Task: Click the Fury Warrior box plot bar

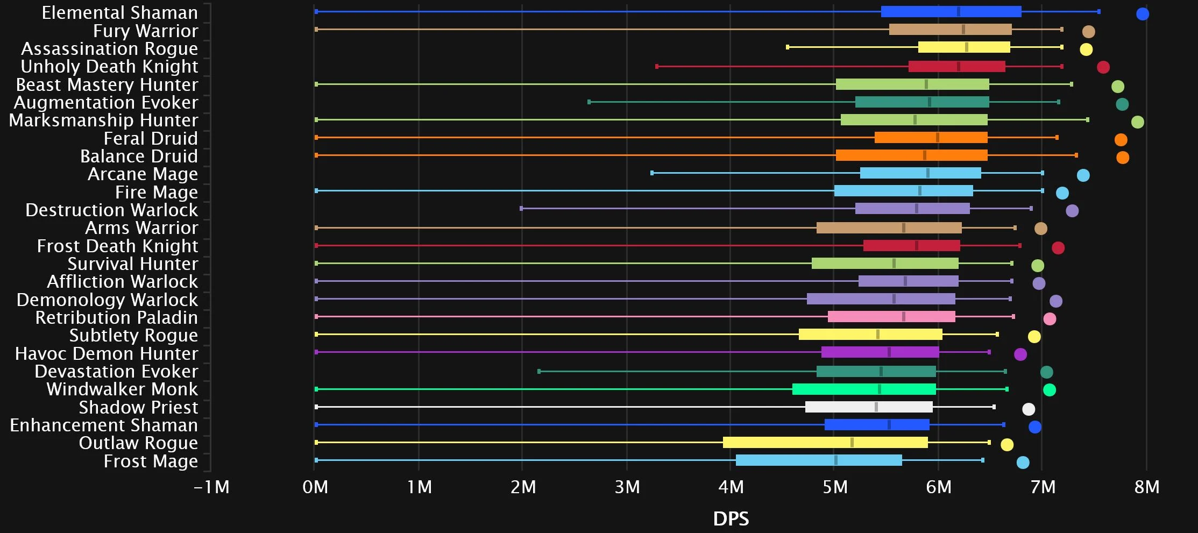Action: [x=950, y=30]
